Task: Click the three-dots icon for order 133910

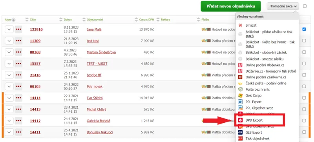Action: click(x=18, y=29)
